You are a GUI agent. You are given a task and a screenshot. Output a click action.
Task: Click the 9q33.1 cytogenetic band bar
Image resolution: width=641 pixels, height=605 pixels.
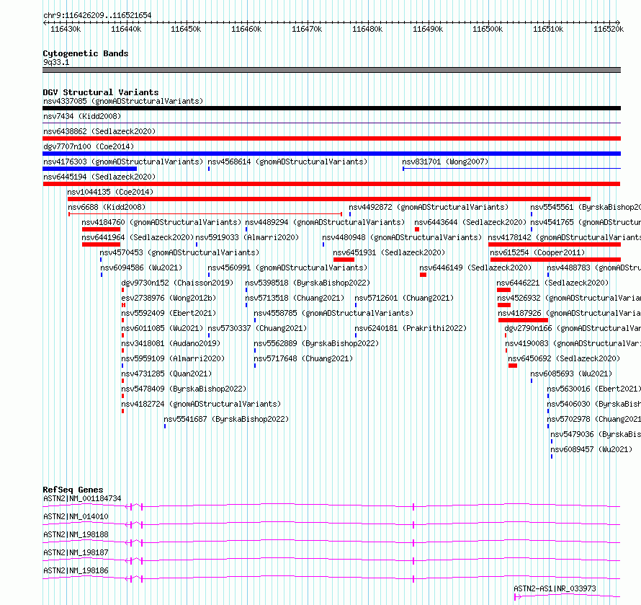tap(331, 70)
